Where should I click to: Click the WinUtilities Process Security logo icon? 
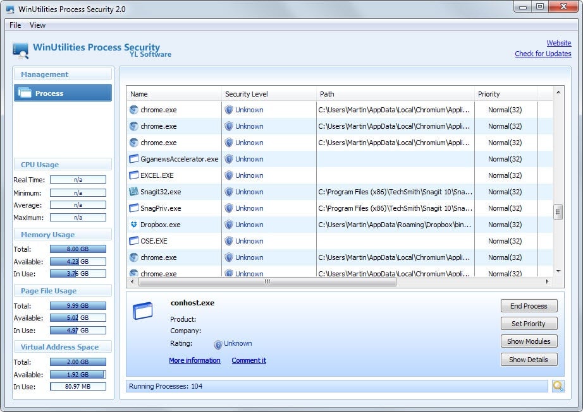20,51
